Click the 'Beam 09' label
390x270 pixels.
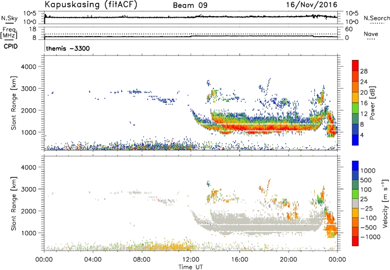[190, 5]
